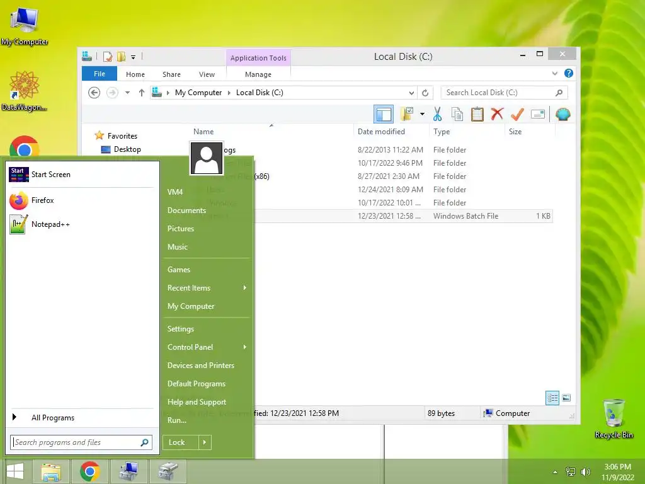Click Properties icon in Quick Access Toolbar
This screenshot has height=484, width=645.
107,57
